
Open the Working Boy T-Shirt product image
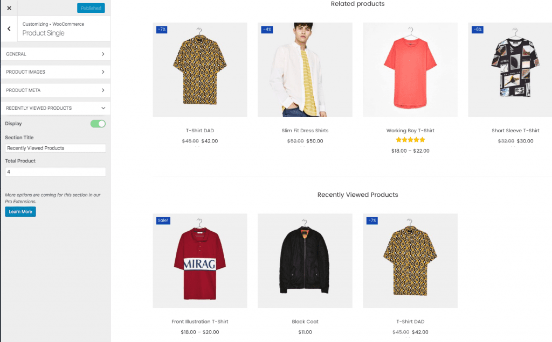(410, 70)
